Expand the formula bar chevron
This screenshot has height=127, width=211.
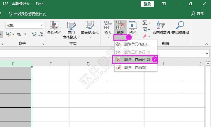207,53
